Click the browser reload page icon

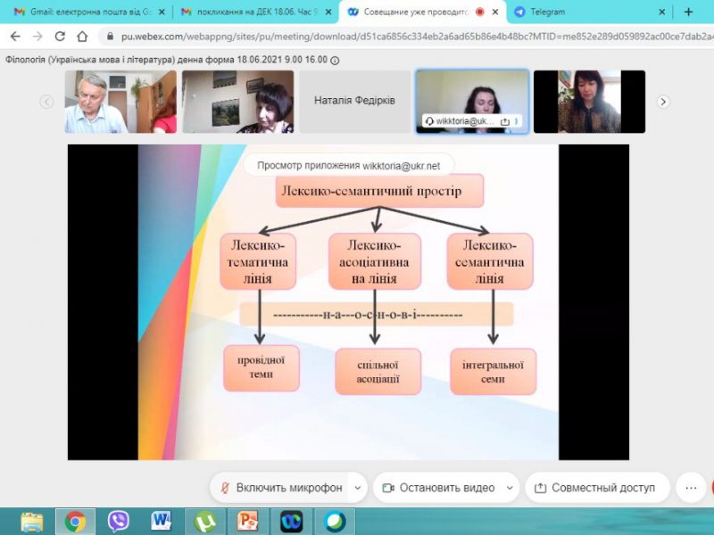(60, 37)
